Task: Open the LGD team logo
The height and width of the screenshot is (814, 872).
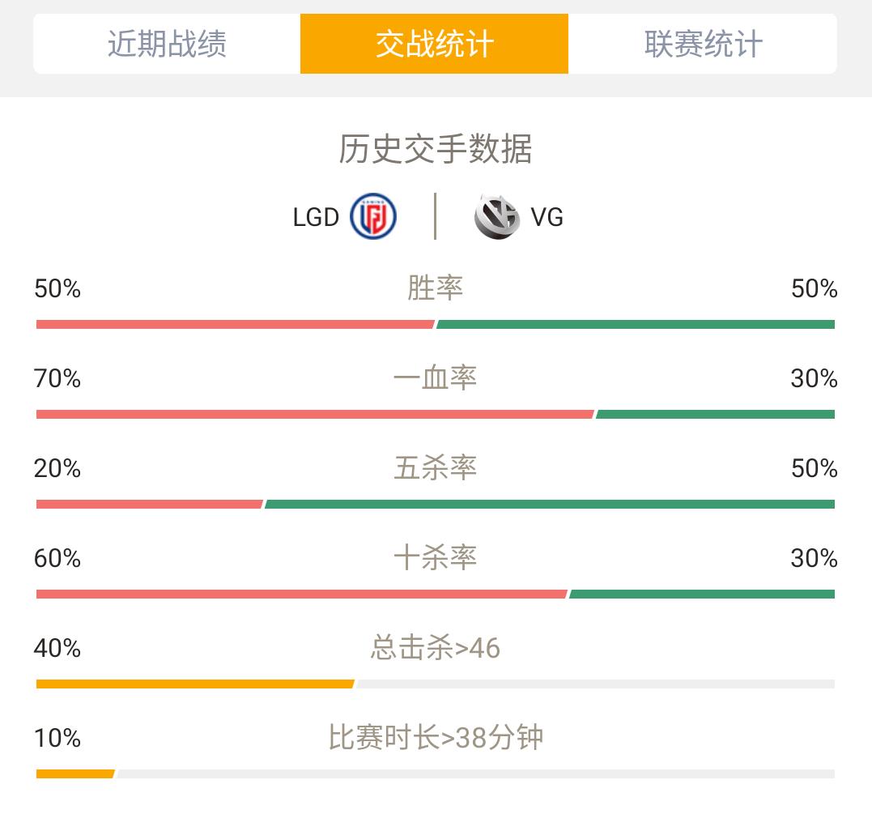Action: tap(373, 216)
